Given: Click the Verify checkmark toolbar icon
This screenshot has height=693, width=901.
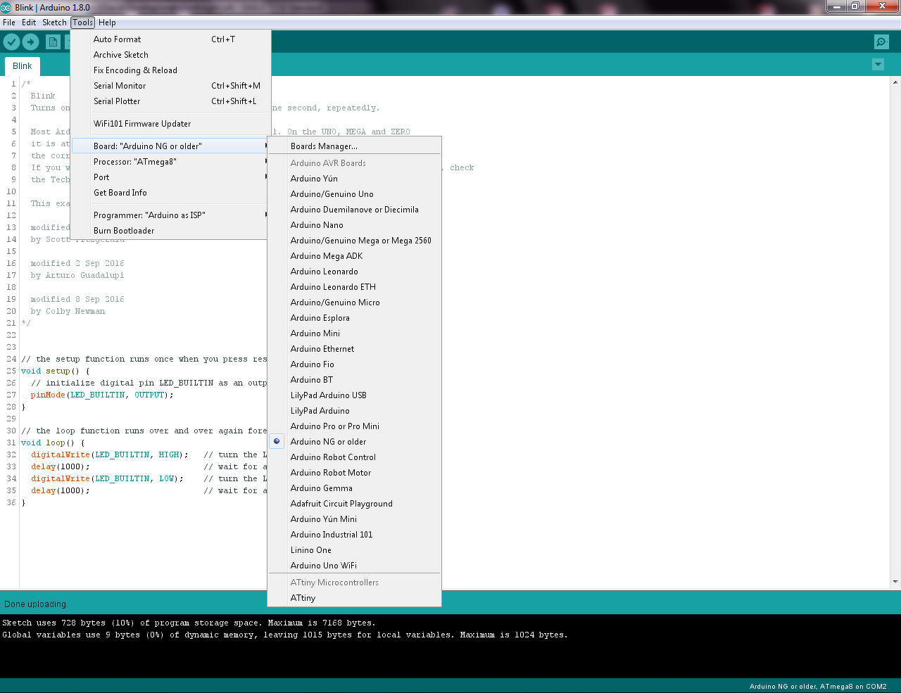Looking at the screenshot, I should (x=11, y=42).
